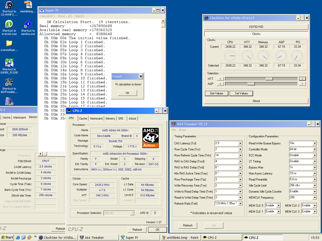Click OK in the Finish dialog
The image size is (322, 241).
pyautogui.click(x=128, y=93)
